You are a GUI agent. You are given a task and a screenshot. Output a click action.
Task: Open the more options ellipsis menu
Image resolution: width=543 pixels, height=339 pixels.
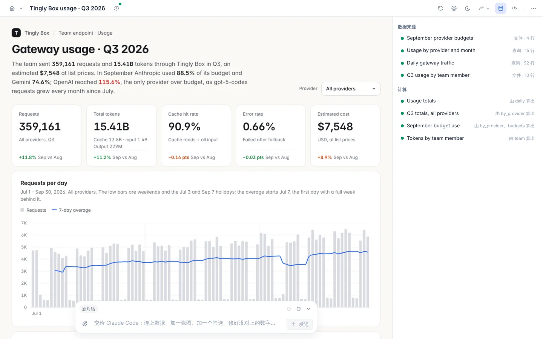534,8
